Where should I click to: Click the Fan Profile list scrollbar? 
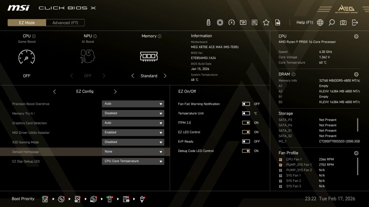coord(358,166)
